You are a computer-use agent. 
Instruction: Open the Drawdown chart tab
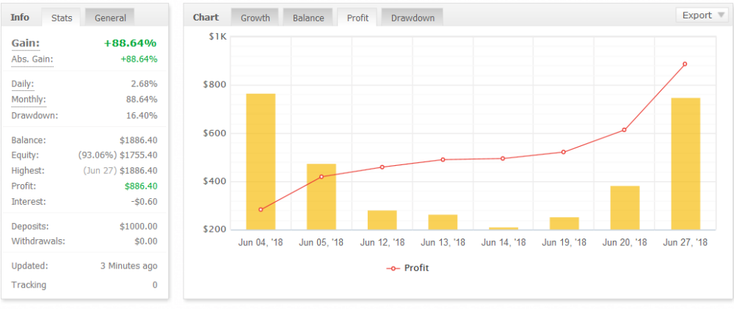(413, 18)
